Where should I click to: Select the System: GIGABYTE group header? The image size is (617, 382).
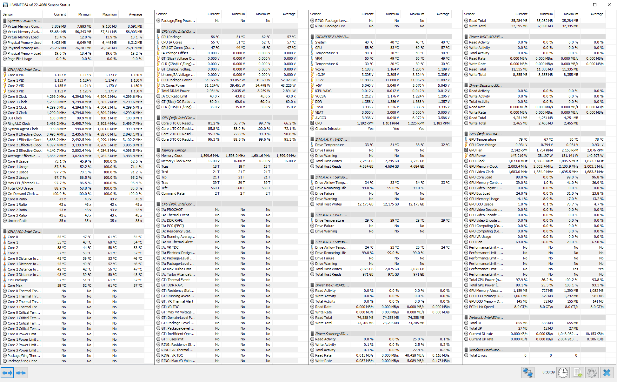(x=25, y=21)
